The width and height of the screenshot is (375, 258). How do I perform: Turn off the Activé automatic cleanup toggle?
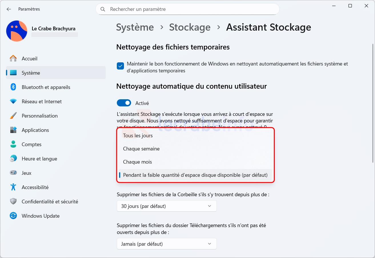pos(124,103)
